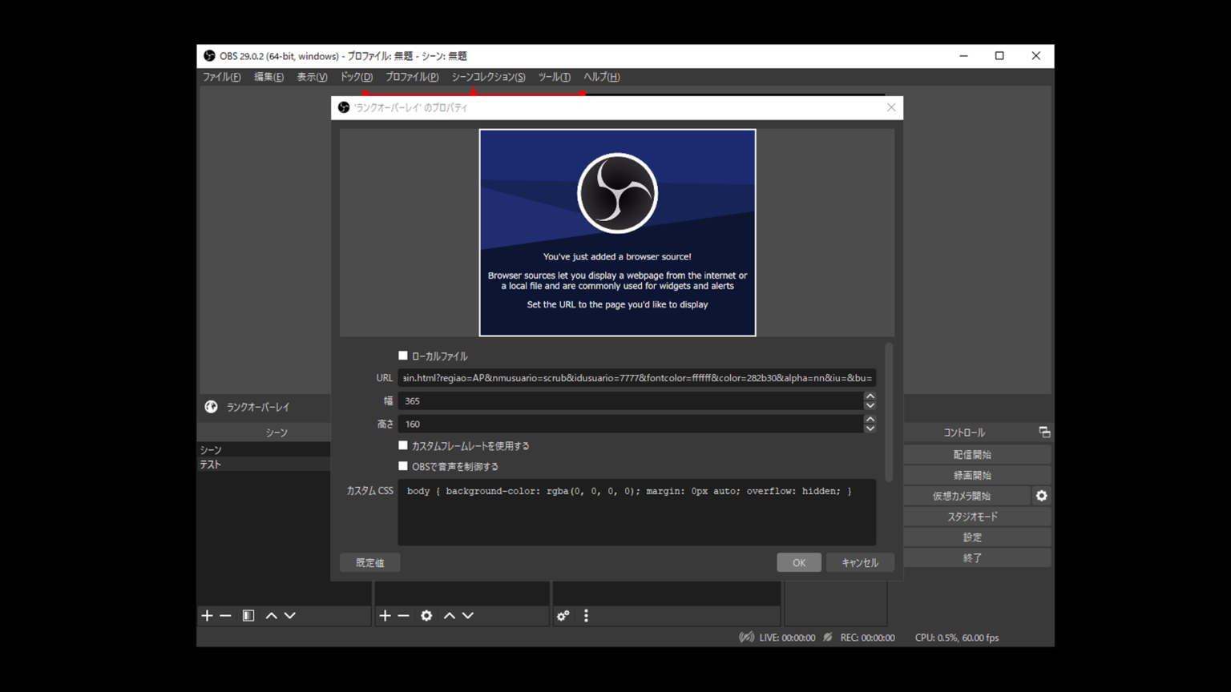Move the source down with the down arrow
The image size is (1231, 692).
click(468, 615)
